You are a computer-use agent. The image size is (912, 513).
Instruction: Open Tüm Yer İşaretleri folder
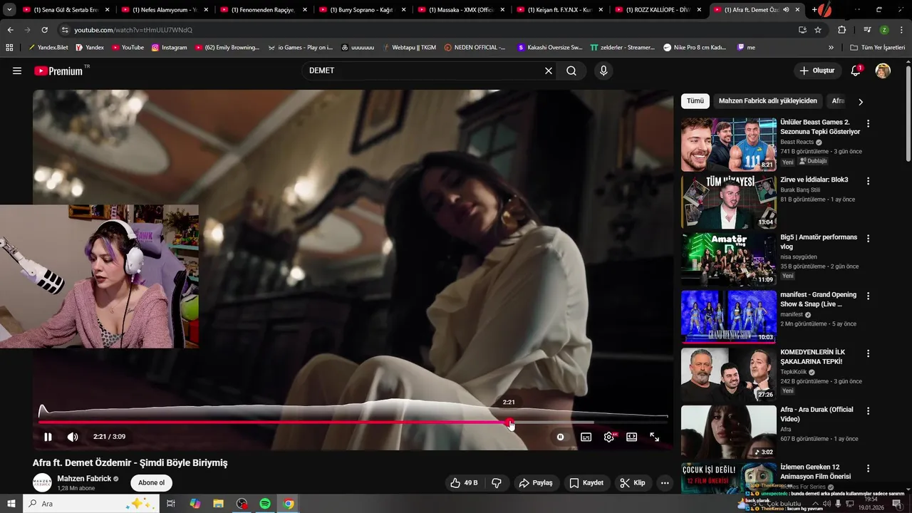point(877,48)
